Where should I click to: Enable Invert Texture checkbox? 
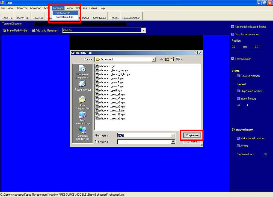[238, 98]
